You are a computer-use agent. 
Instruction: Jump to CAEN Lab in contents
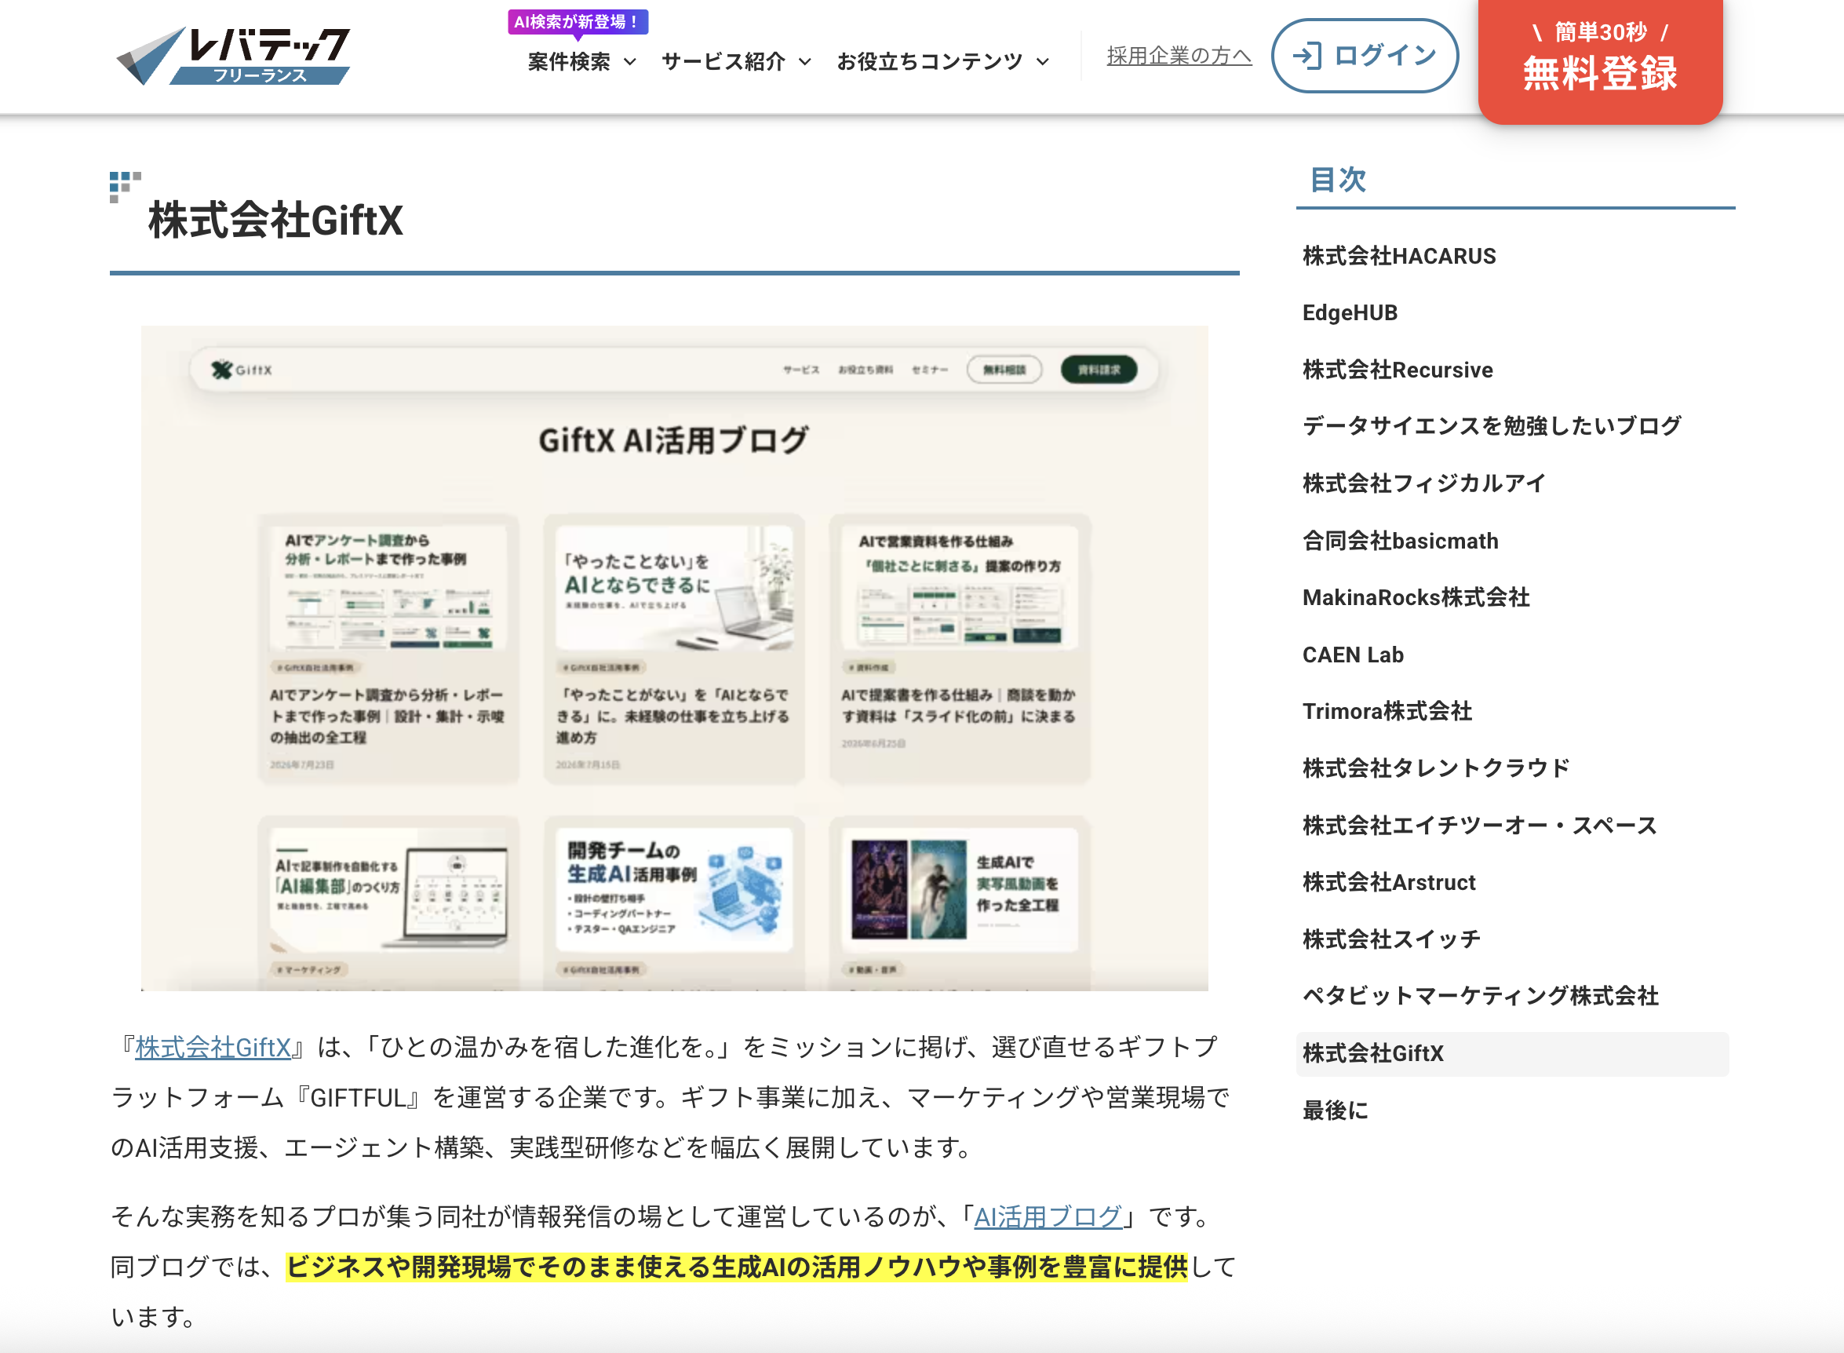(x=1353, y=655)
